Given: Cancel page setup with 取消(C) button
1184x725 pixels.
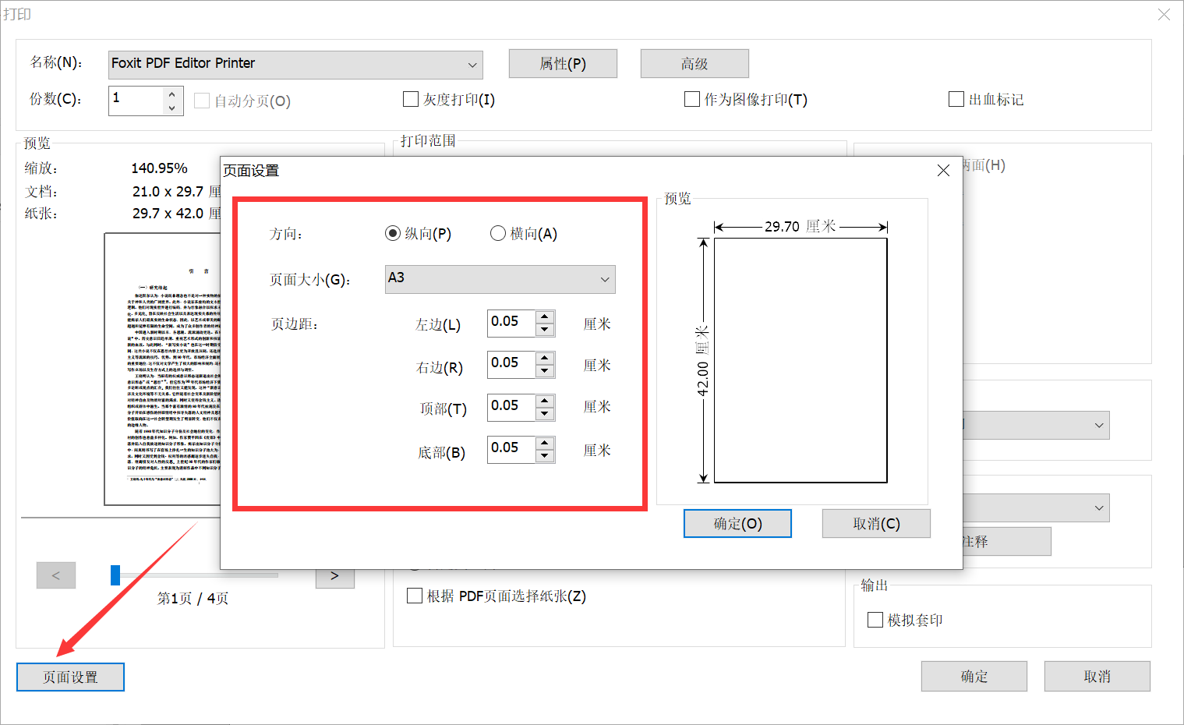Looking at the screenshot, I should click(x=876, y=523).
